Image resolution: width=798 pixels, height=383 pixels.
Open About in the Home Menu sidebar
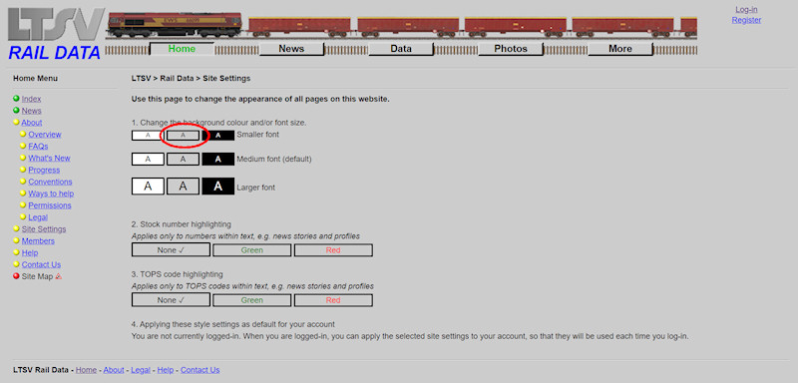point(32,123)
